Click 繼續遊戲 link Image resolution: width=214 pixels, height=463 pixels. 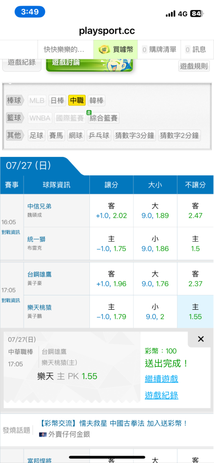(161, 379)
